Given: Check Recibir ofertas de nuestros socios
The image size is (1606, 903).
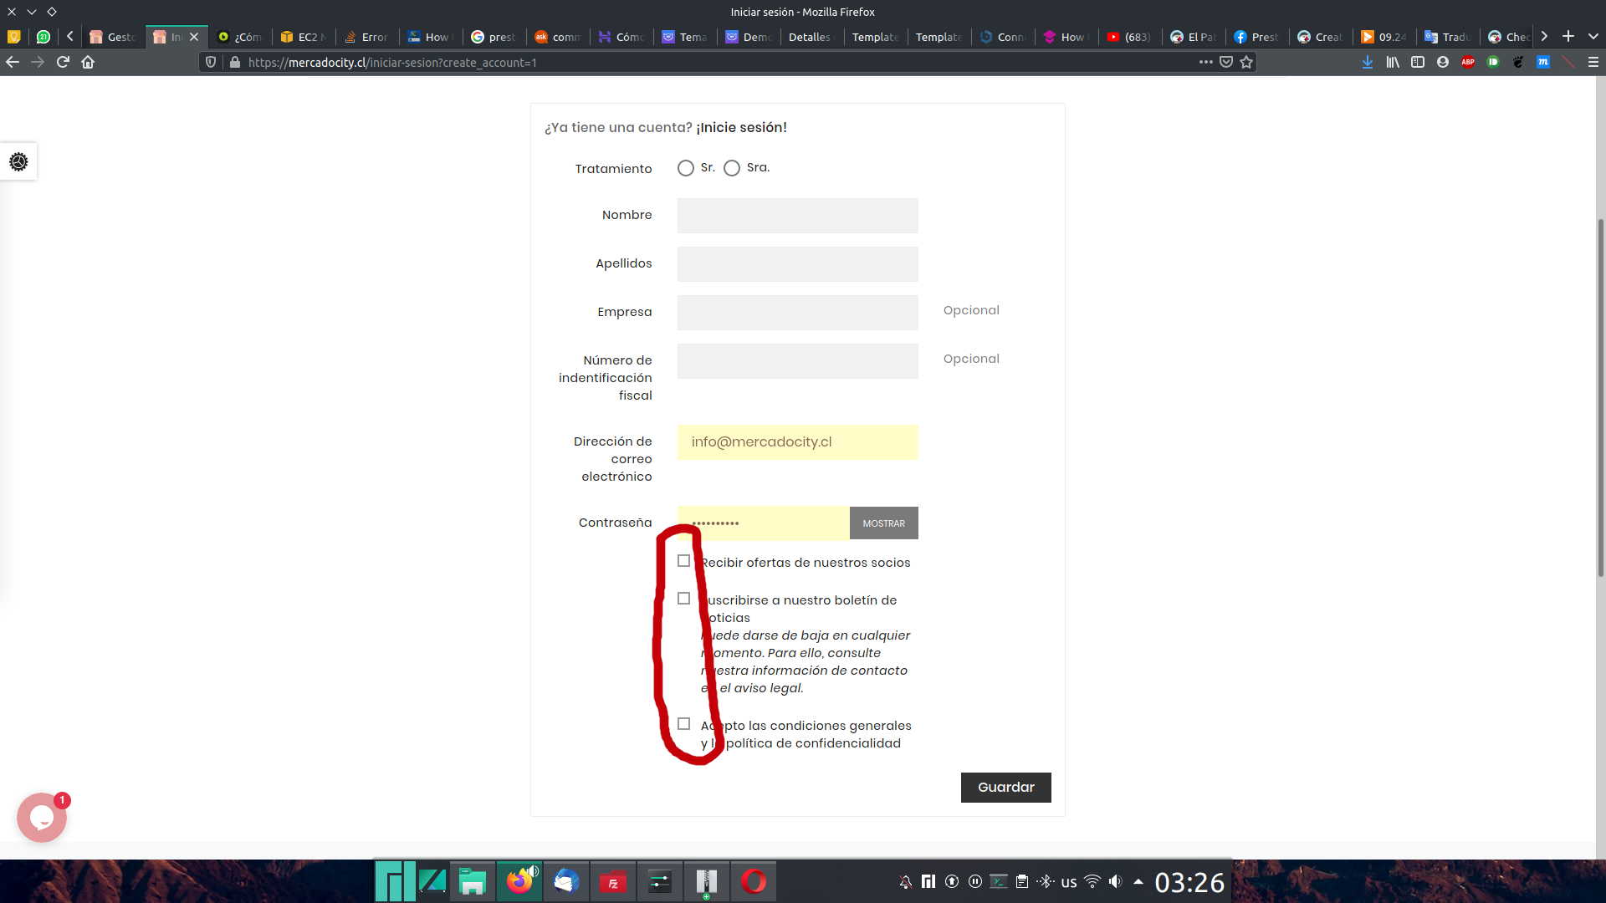Looking at the screenshot, I should [x=684, y=561].
